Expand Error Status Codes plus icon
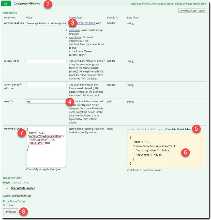The width and height of the screenshot is (211, 220). pos(4,205)
